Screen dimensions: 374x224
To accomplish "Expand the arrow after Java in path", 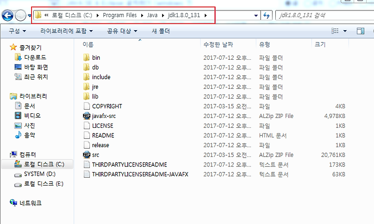I will coord(163,16).
